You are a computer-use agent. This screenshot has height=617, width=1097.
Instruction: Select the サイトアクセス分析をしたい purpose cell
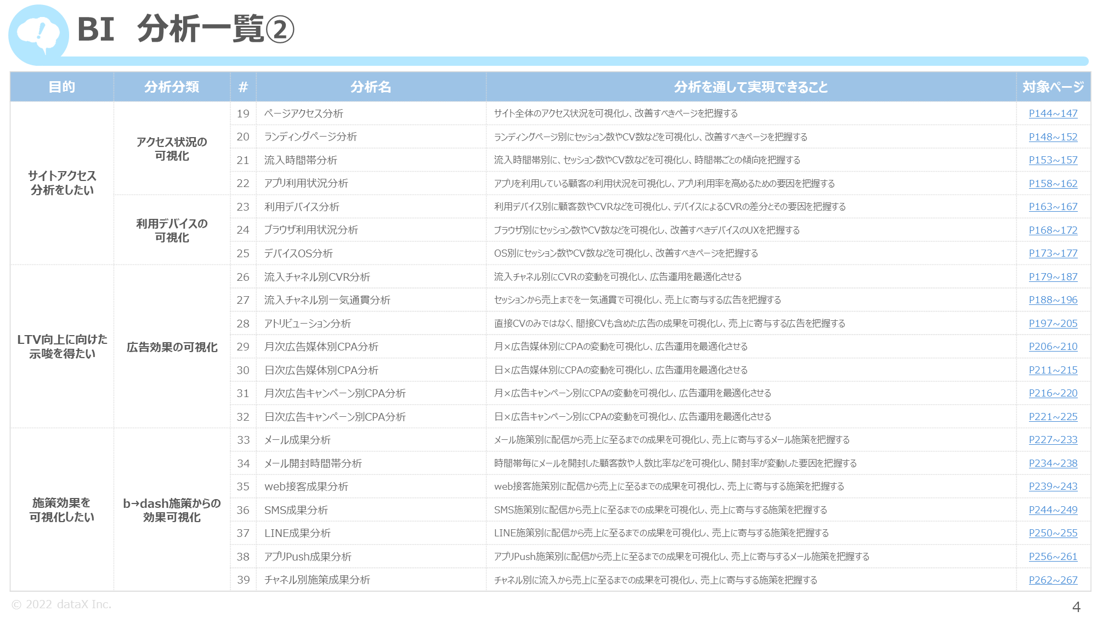tap(62, 183)
